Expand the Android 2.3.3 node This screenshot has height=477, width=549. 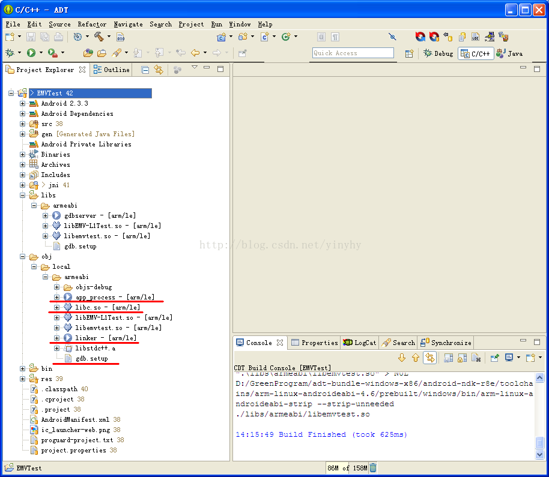22,103
